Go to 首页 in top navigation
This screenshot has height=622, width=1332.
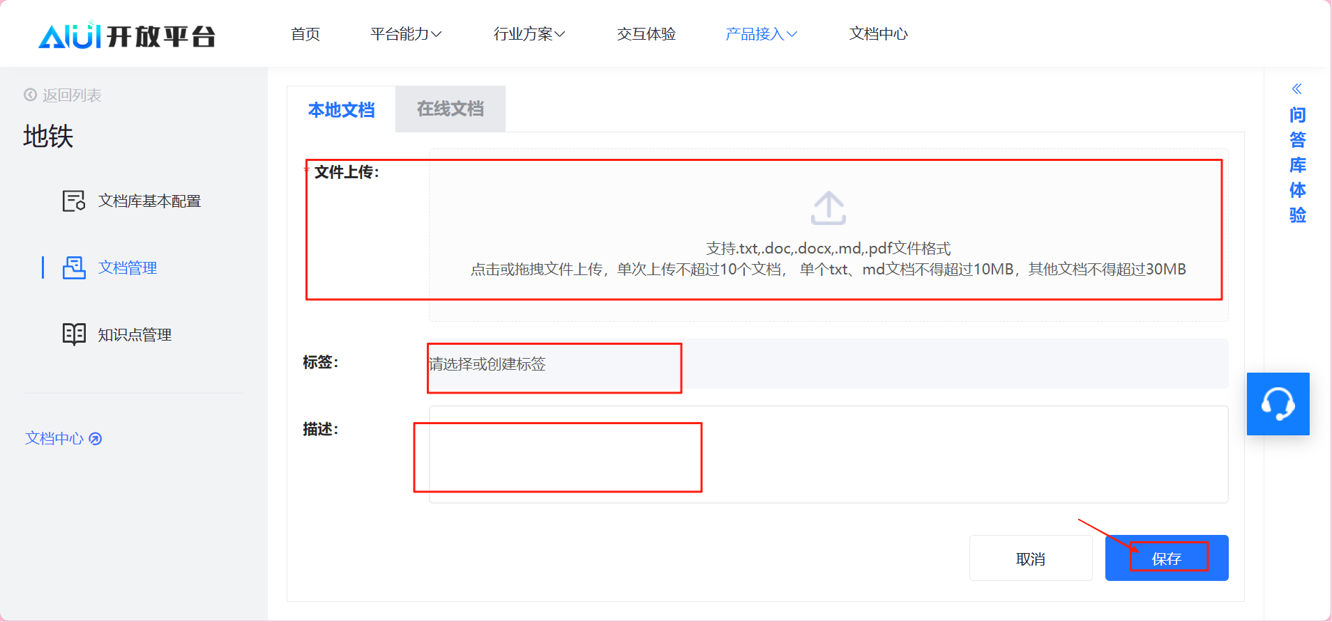tap(305, 34)
